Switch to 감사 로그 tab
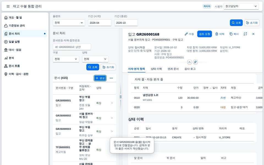This screenshot has height=165, width=264. pos(190,69)
